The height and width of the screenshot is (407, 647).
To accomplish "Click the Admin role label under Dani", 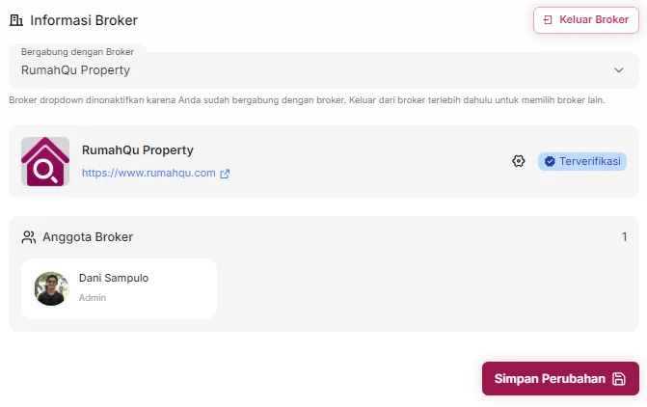I will [x=93, y=298].
